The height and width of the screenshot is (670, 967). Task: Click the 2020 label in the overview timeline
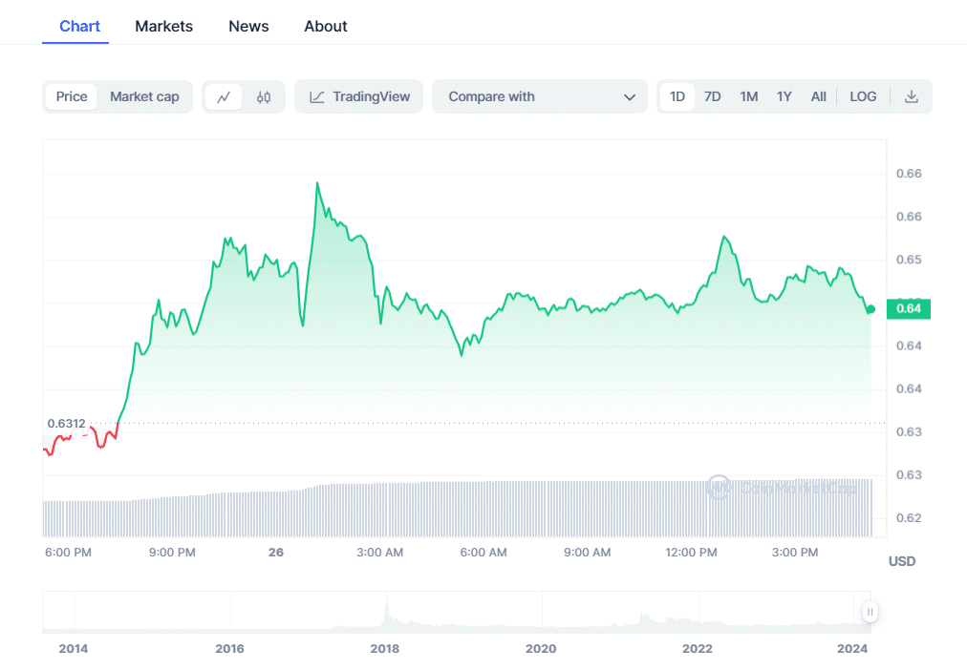pos(541,648)
